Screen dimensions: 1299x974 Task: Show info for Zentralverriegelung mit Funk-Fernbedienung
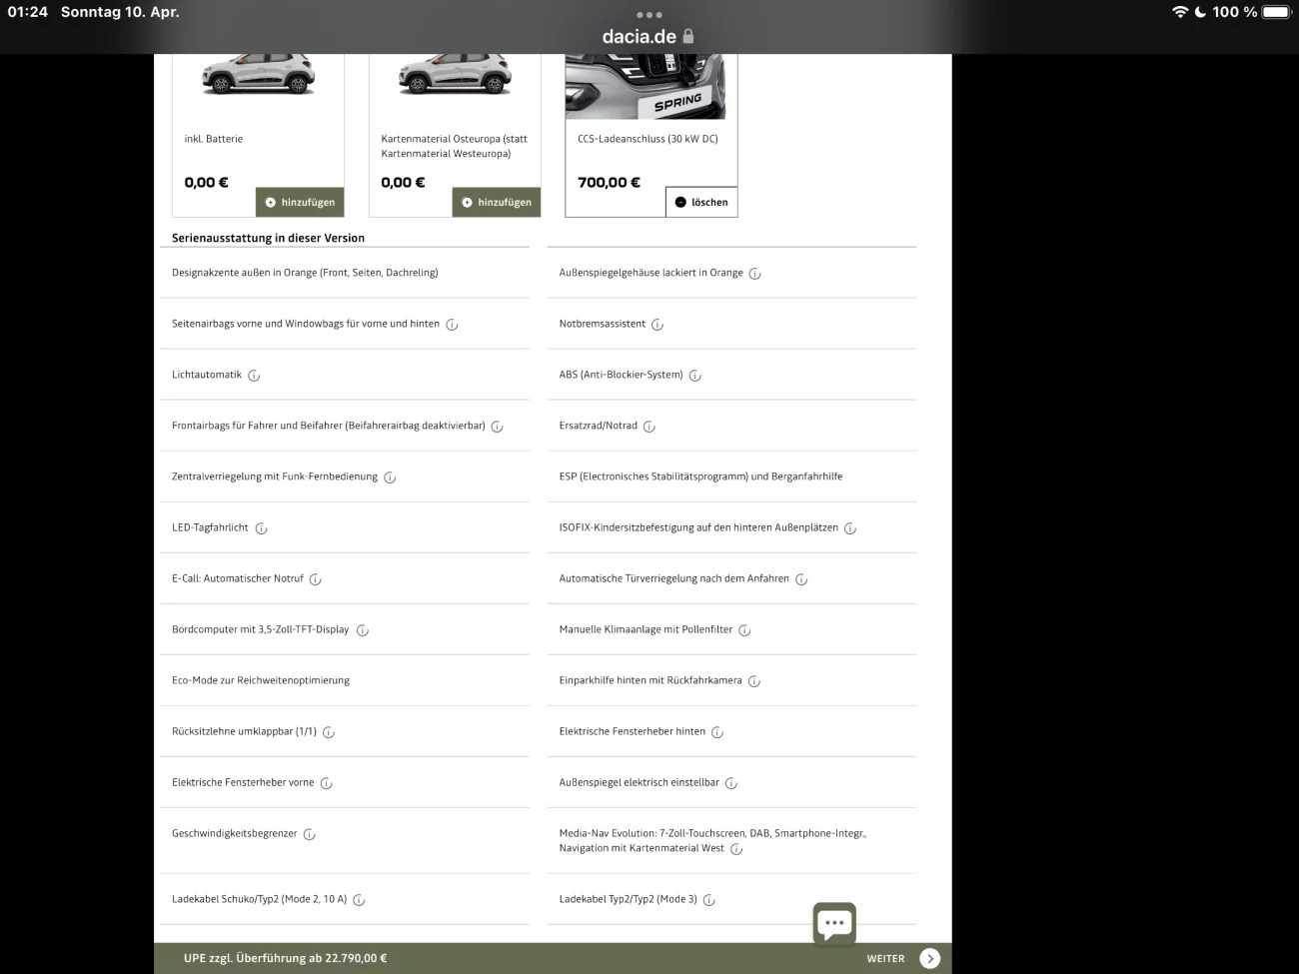coord(390,478)
